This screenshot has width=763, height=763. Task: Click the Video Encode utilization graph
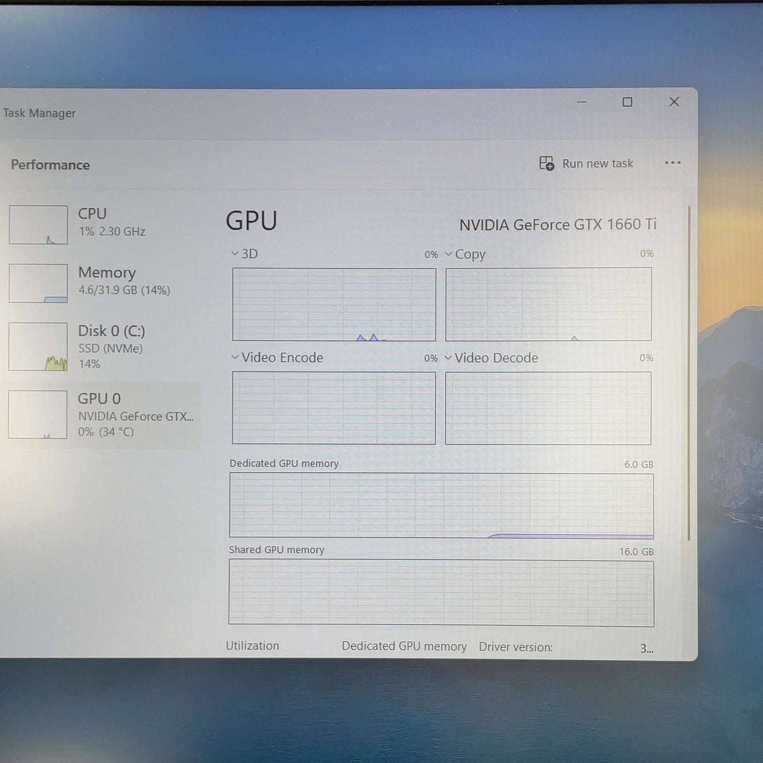[334, 408]
